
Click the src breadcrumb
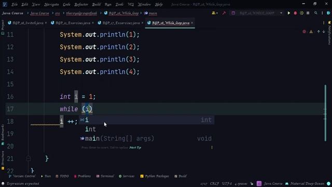[58, 13]
